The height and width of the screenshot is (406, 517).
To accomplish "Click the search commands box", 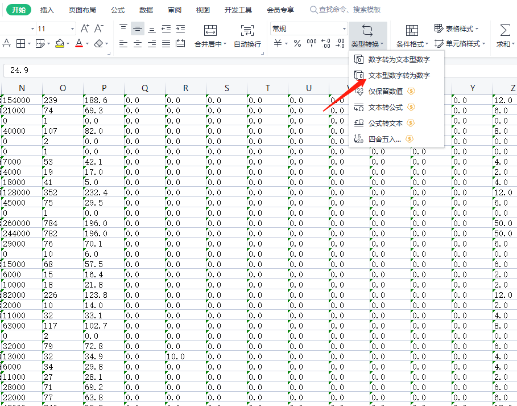I will (346, 10).
